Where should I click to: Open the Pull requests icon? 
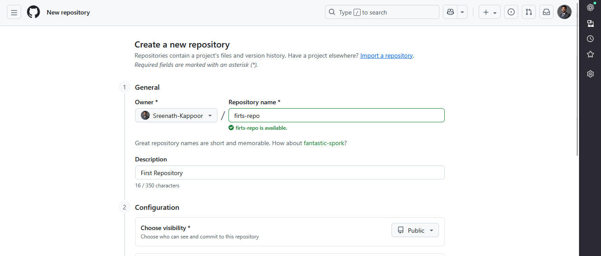[x=528, y=12]
